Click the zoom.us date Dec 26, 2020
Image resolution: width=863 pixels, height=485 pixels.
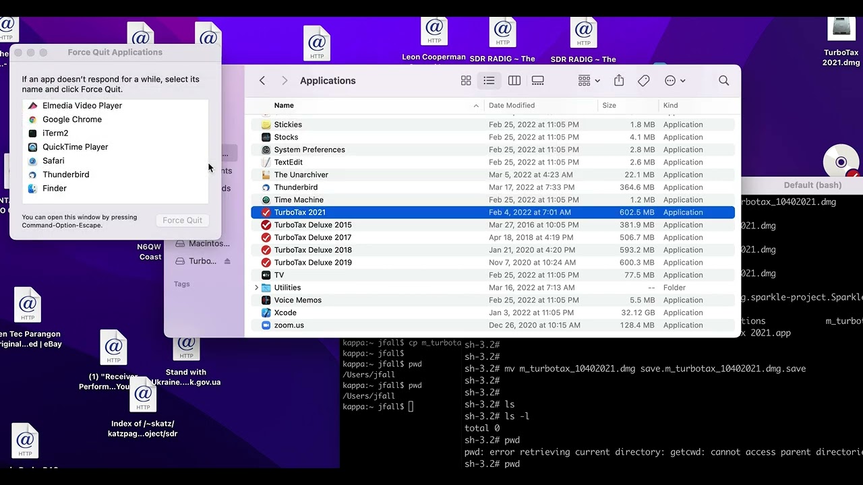point(533,325)
